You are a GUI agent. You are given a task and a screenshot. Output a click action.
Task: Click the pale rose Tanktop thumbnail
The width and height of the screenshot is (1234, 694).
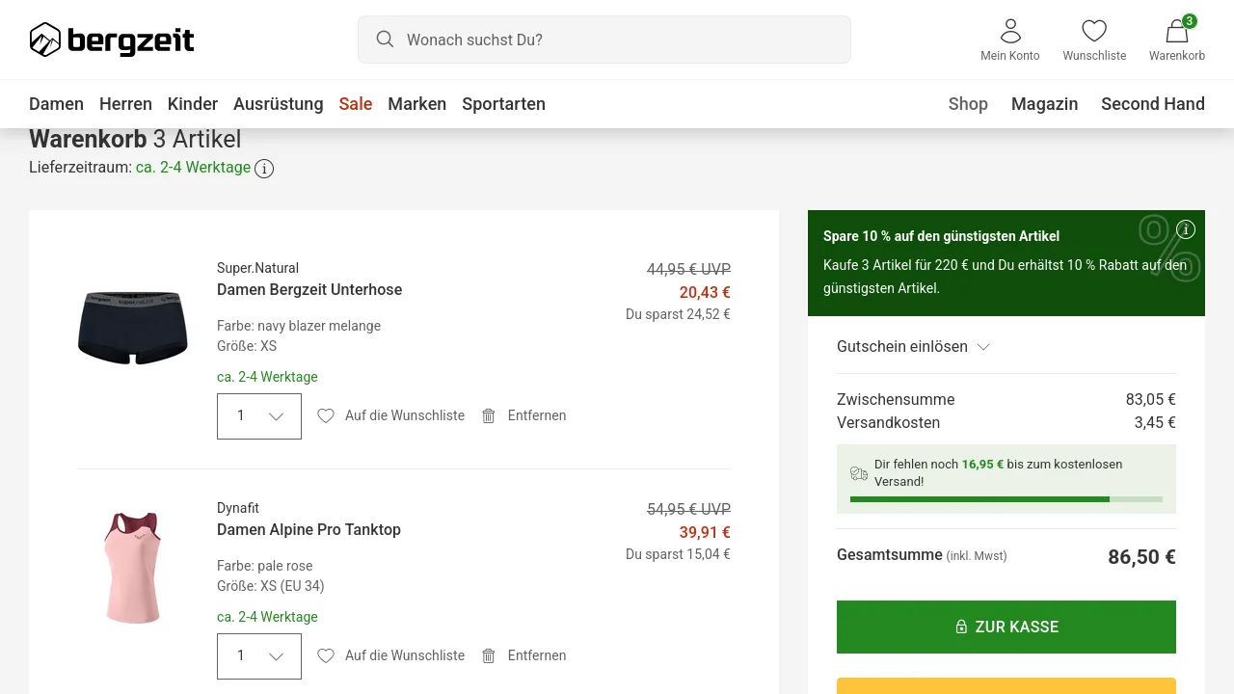click(x=133, y=568)
